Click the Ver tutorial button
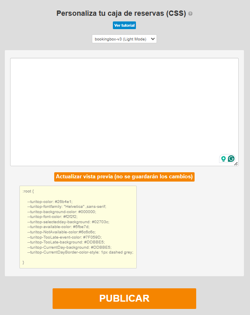 pyautogui.click(x=124, y=25)
